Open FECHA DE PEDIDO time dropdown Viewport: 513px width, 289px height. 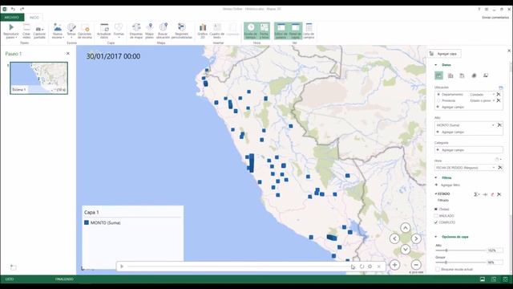(x=494, y=168)
